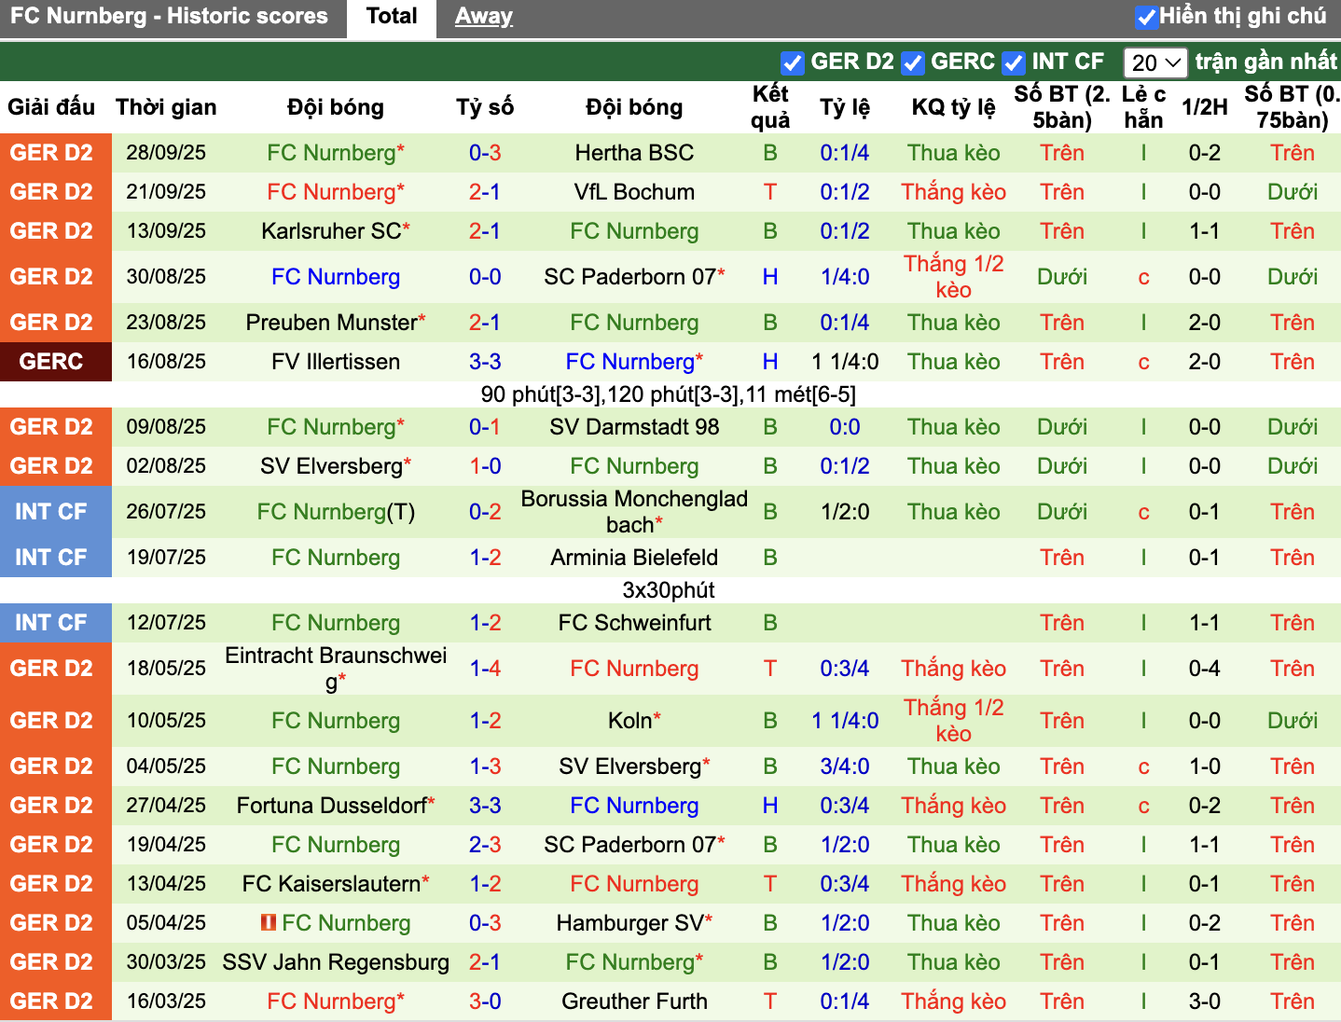Open Arminia Bielefeld team link
This screenshot has width=1341, height=1022.
[x=634, y=558]
